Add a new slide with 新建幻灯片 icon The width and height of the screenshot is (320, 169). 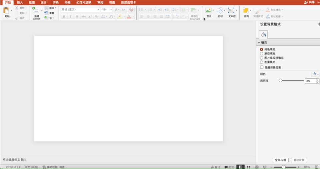[36, 11]
